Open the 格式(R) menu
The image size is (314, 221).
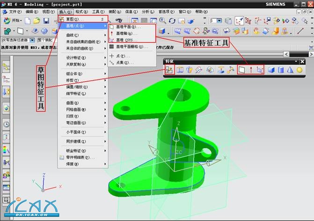82,11
